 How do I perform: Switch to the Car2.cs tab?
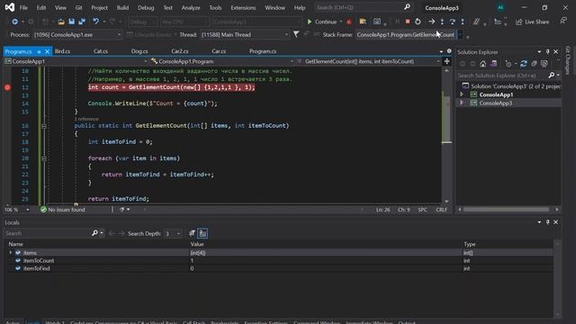(180, 51)
